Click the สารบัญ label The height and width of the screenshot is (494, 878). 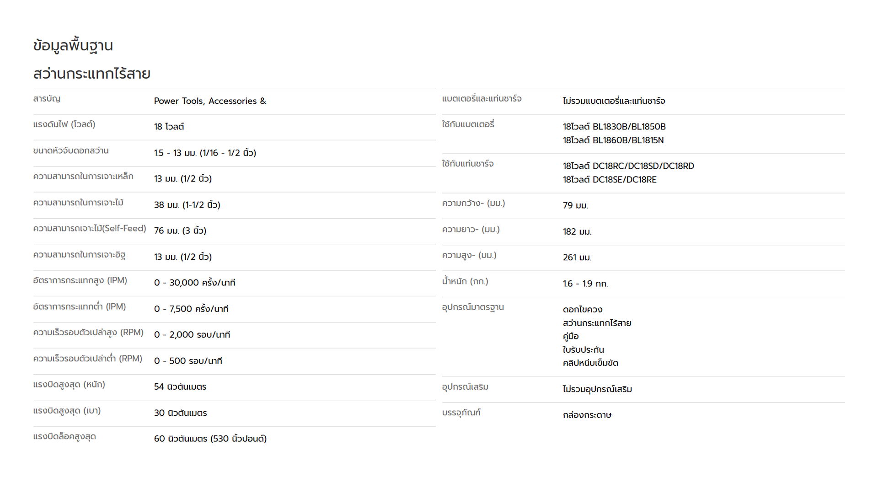click(47, 99)
